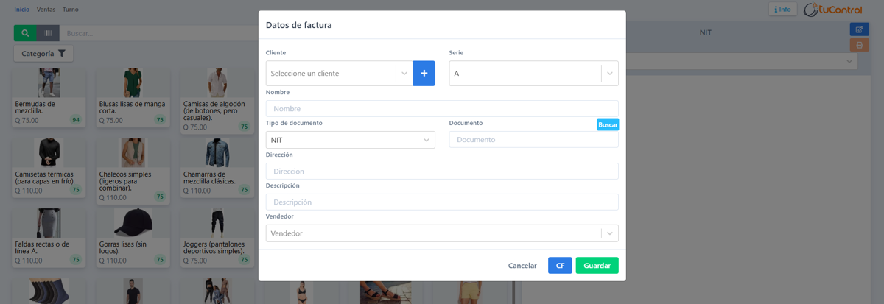Select the barcode scanner icon
Image resolution: width=884 pixels, height=304 pixels.
(48, 33)
